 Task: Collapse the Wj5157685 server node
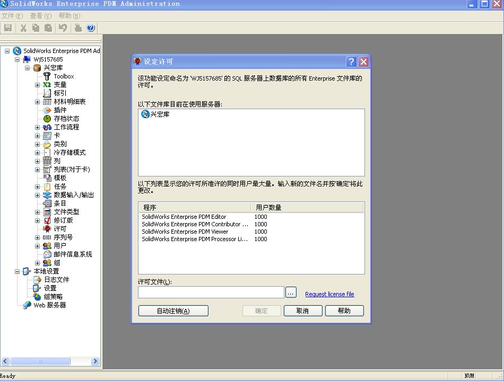coord(17,59)
